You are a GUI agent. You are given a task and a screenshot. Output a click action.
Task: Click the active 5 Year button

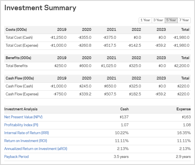171,20
